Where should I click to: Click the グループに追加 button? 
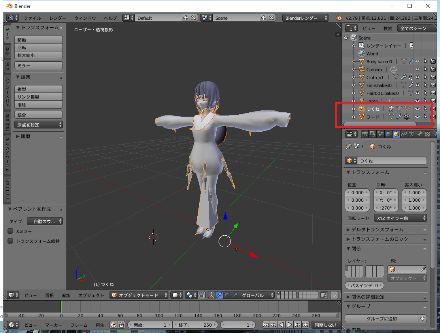tap(381, 319)
